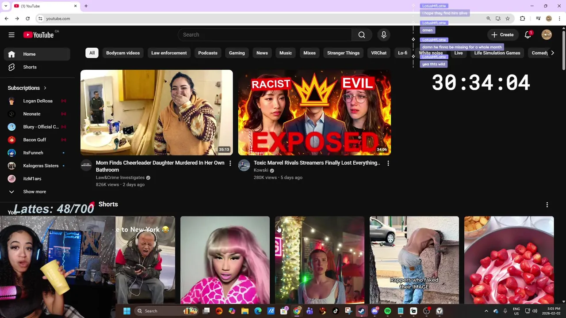The width and height of the screenshot is (566, 318).
Task: Select the Podcasts chip
Action: (x=208, y=53)
